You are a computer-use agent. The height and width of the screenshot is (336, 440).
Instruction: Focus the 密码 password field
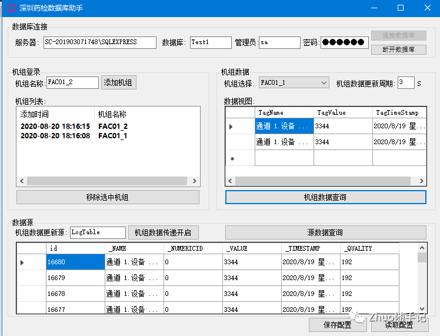[x=345, y=43]
